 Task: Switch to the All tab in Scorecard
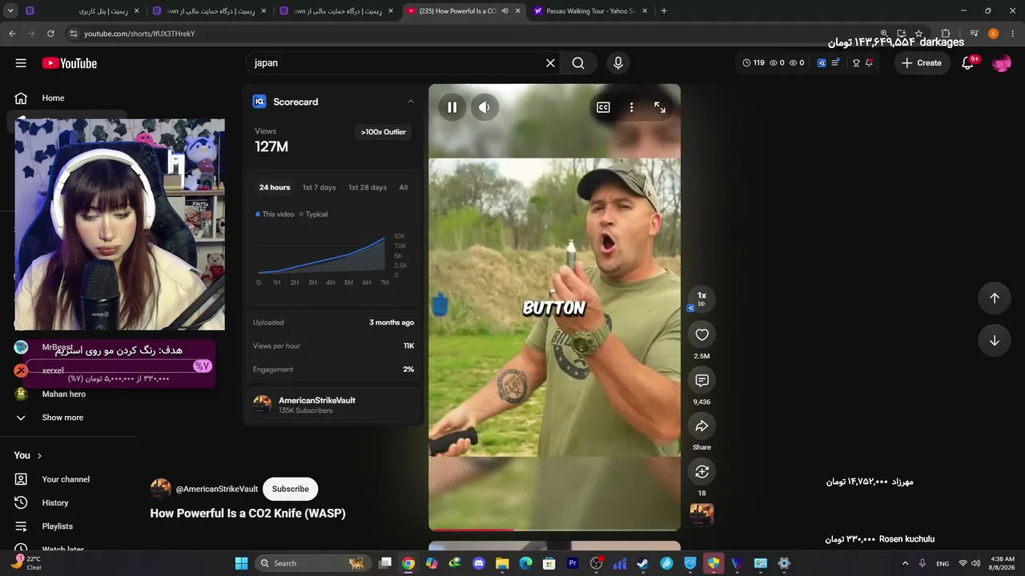[x=403, y=187]
